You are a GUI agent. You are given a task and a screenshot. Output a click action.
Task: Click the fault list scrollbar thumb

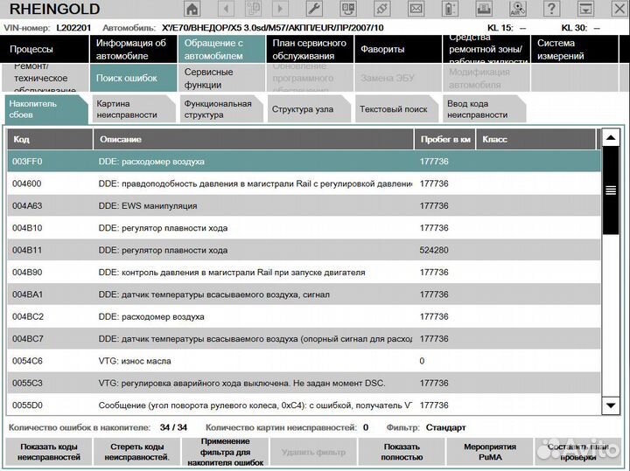tap(611, 190)
